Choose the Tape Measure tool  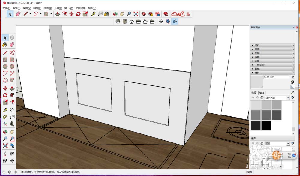pyautogui.click(x=5, y=110)
